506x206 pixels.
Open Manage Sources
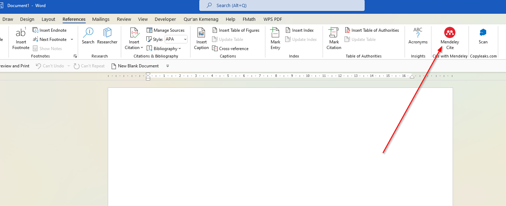pyautogui.click(x=166, y=30)
